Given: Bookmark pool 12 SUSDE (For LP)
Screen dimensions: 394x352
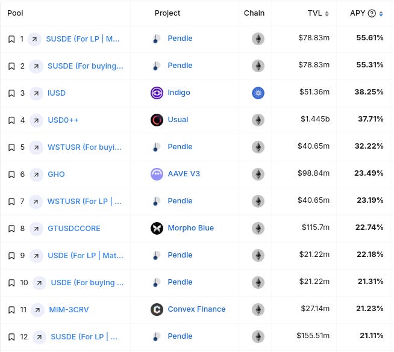Looking at the screenshot, I should [x=11, y=337].
